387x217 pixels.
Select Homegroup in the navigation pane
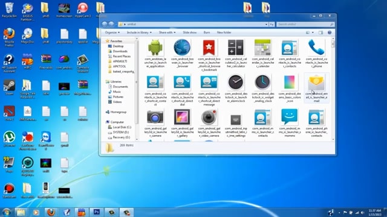[x=116, y=112]
